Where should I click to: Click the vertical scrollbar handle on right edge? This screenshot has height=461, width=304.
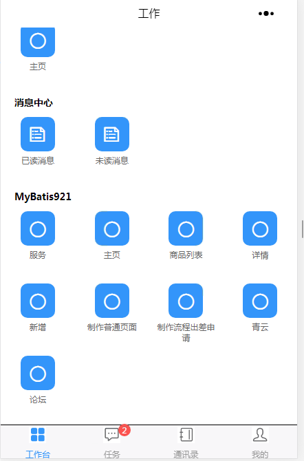tap(302, 229)
